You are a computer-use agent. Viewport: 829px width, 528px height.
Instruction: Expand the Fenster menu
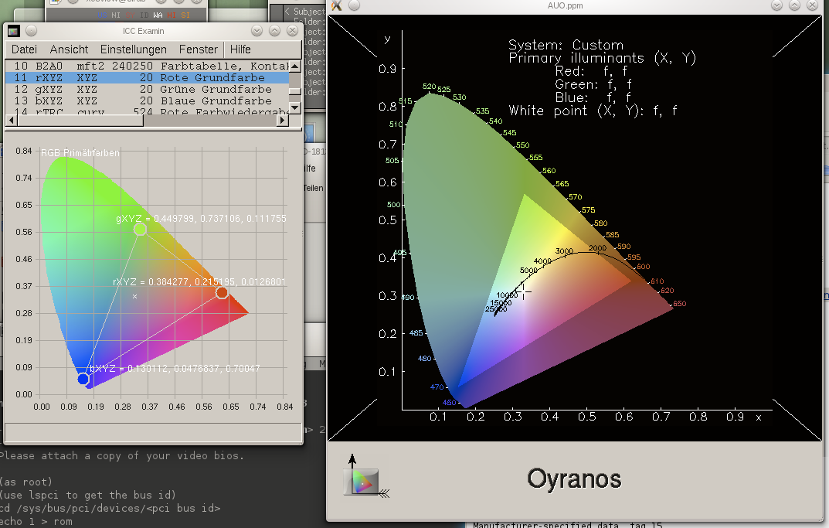point(199,49)
